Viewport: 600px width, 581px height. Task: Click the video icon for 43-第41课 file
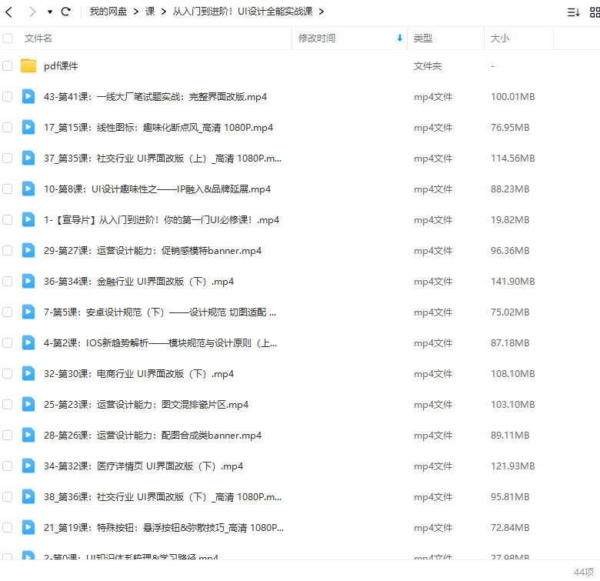click(28, 97)
